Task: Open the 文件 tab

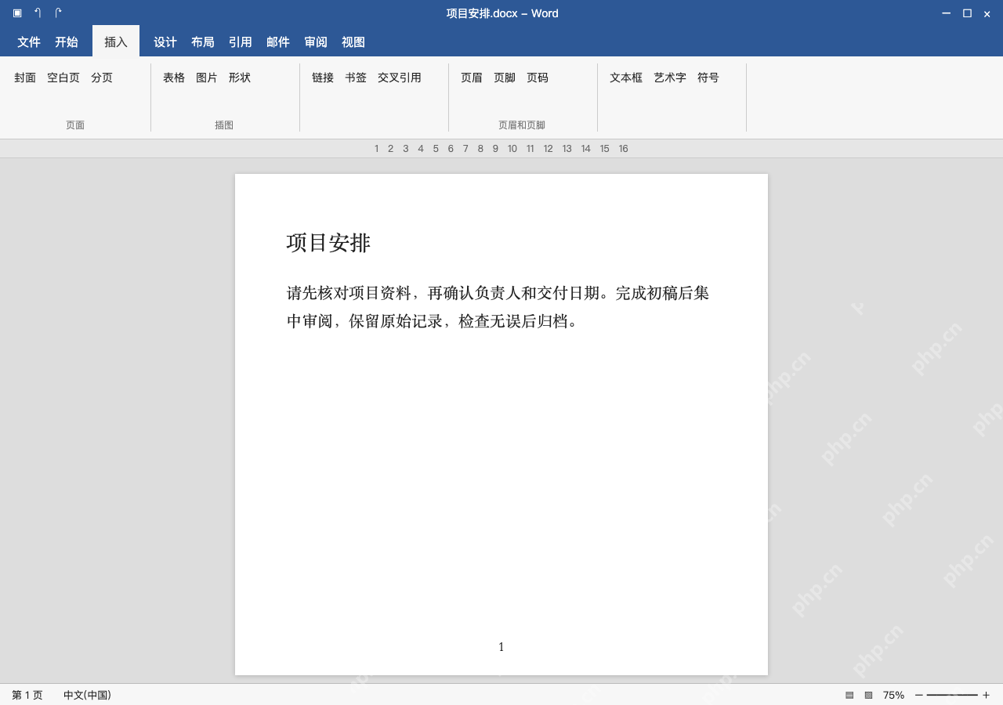Action: [x=29, y=42]
